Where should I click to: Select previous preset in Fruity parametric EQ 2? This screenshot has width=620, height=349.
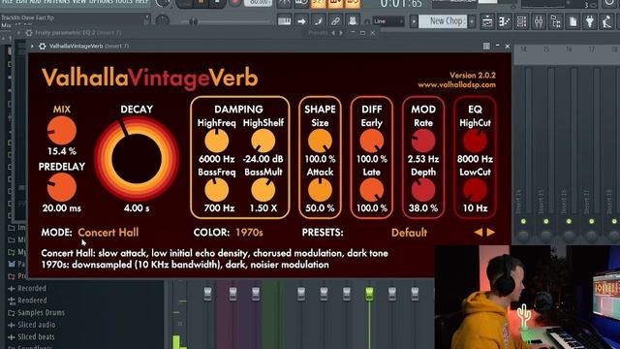click(x=333, y=33)
